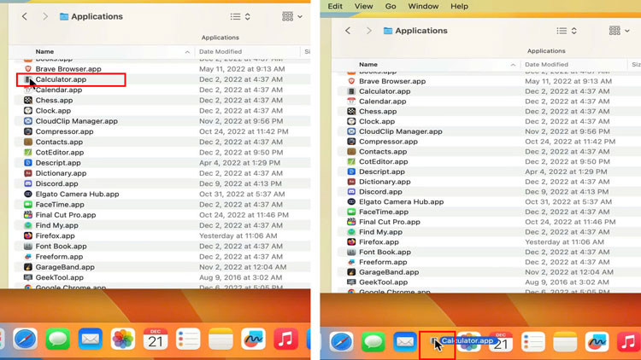
Task: Click Calculator.app icon in right window list
Action: tap(351, 91)
